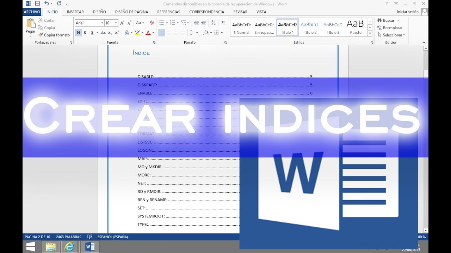Click the ribbon display options icon

coord(396,4)
